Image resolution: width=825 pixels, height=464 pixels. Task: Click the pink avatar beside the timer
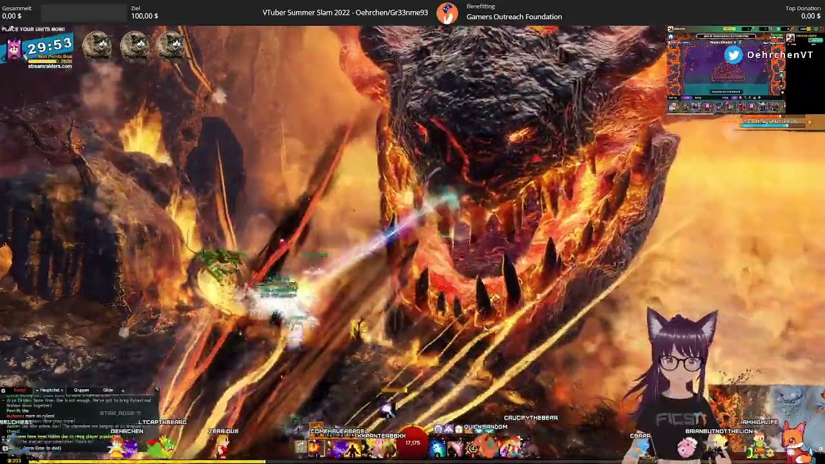[x=14, y=48]
